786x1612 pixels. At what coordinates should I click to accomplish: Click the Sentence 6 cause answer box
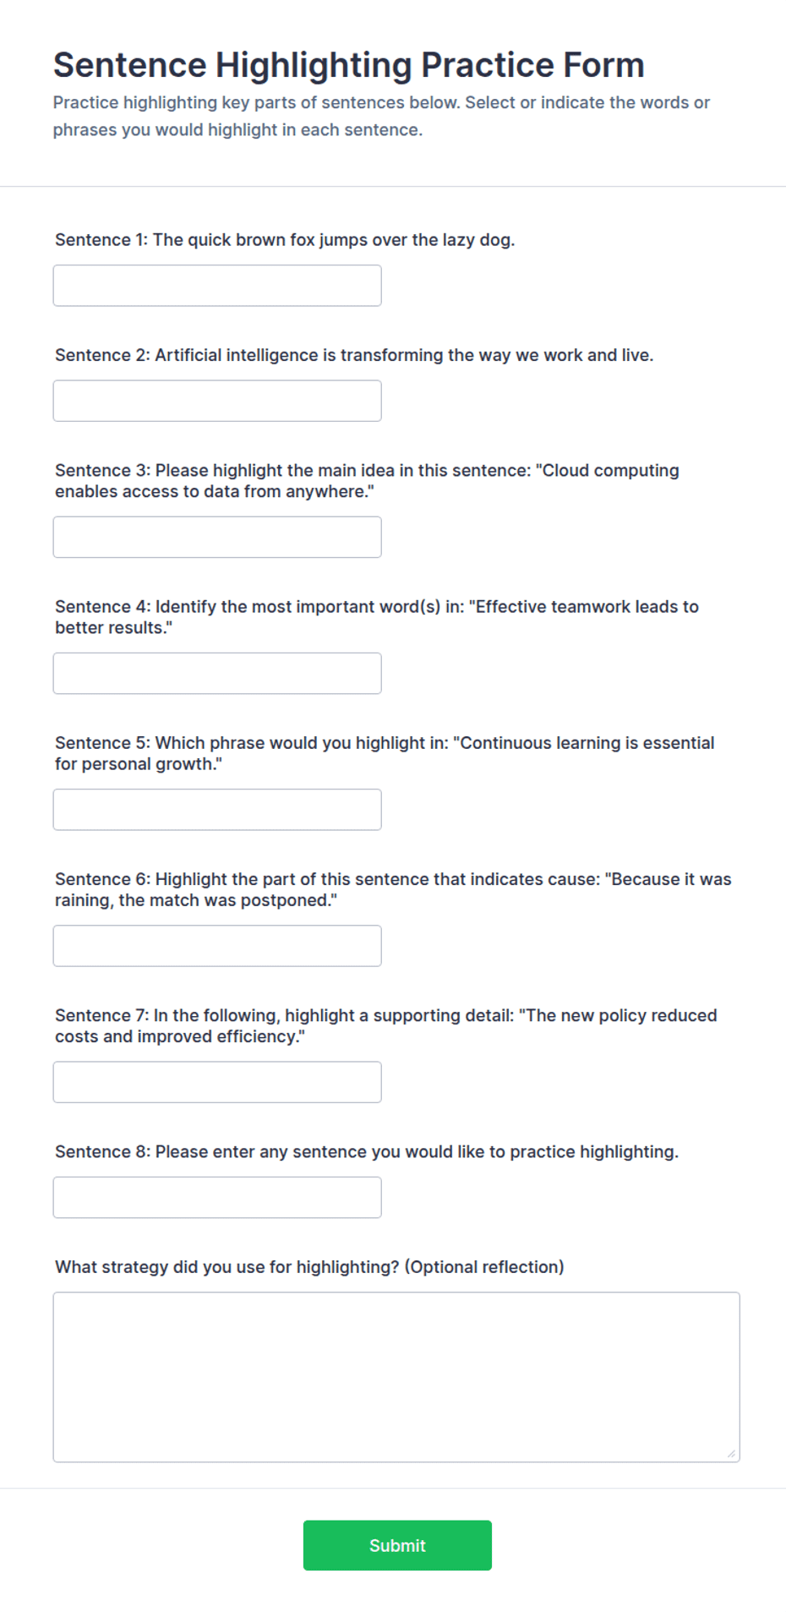click(217, 946)
